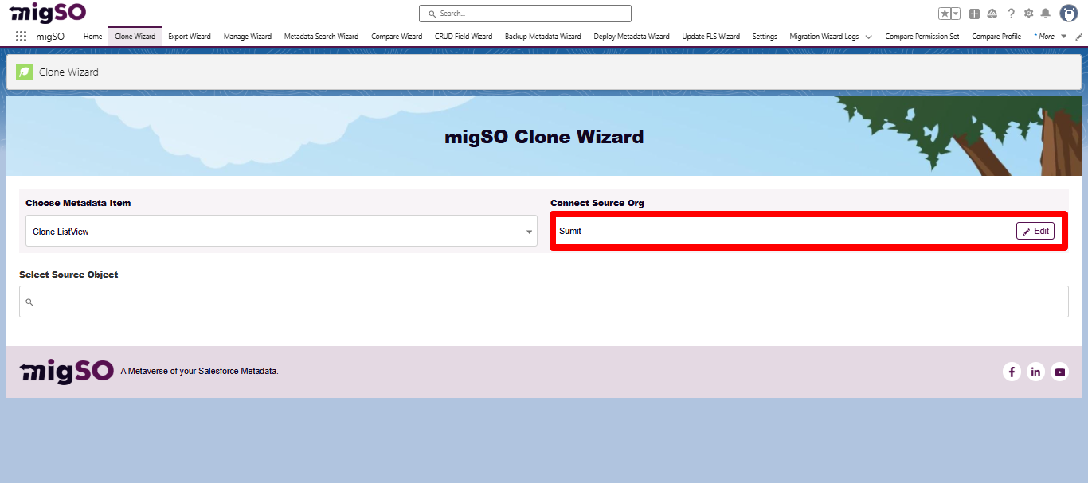
Task: Click the plus icon to add items
Action: 973,13
